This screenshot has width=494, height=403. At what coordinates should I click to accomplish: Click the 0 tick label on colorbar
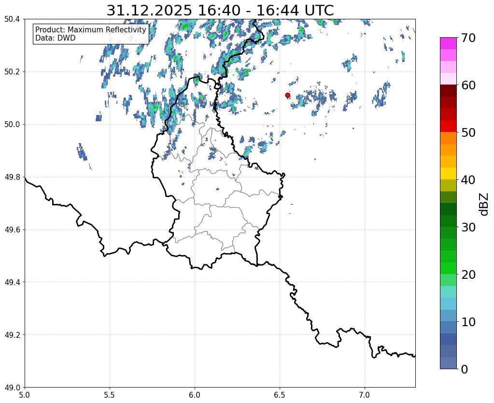[x=465, y=369]
